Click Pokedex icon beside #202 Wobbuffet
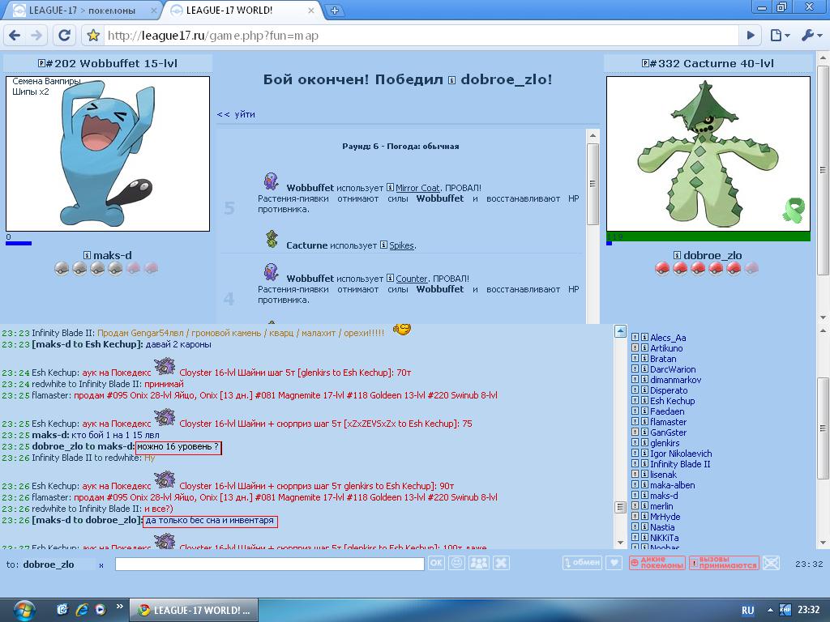 [41, 63]
